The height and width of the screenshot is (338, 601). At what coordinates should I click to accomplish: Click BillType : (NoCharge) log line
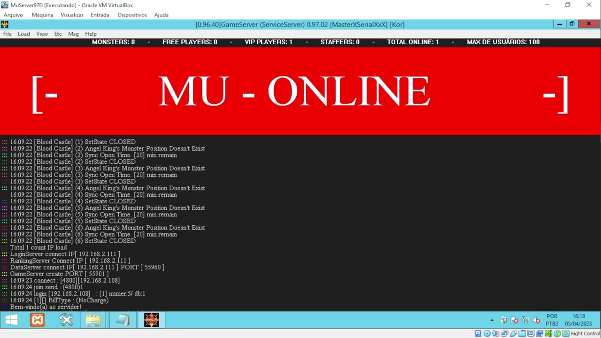59,300
